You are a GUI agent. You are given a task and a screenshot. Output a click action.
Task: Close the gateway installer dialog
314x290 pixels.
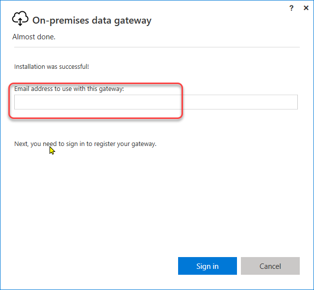pos(306,8)
